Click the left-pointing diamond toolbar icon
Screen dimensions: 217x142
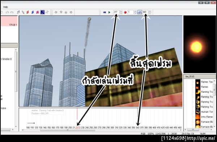[56, 12]
